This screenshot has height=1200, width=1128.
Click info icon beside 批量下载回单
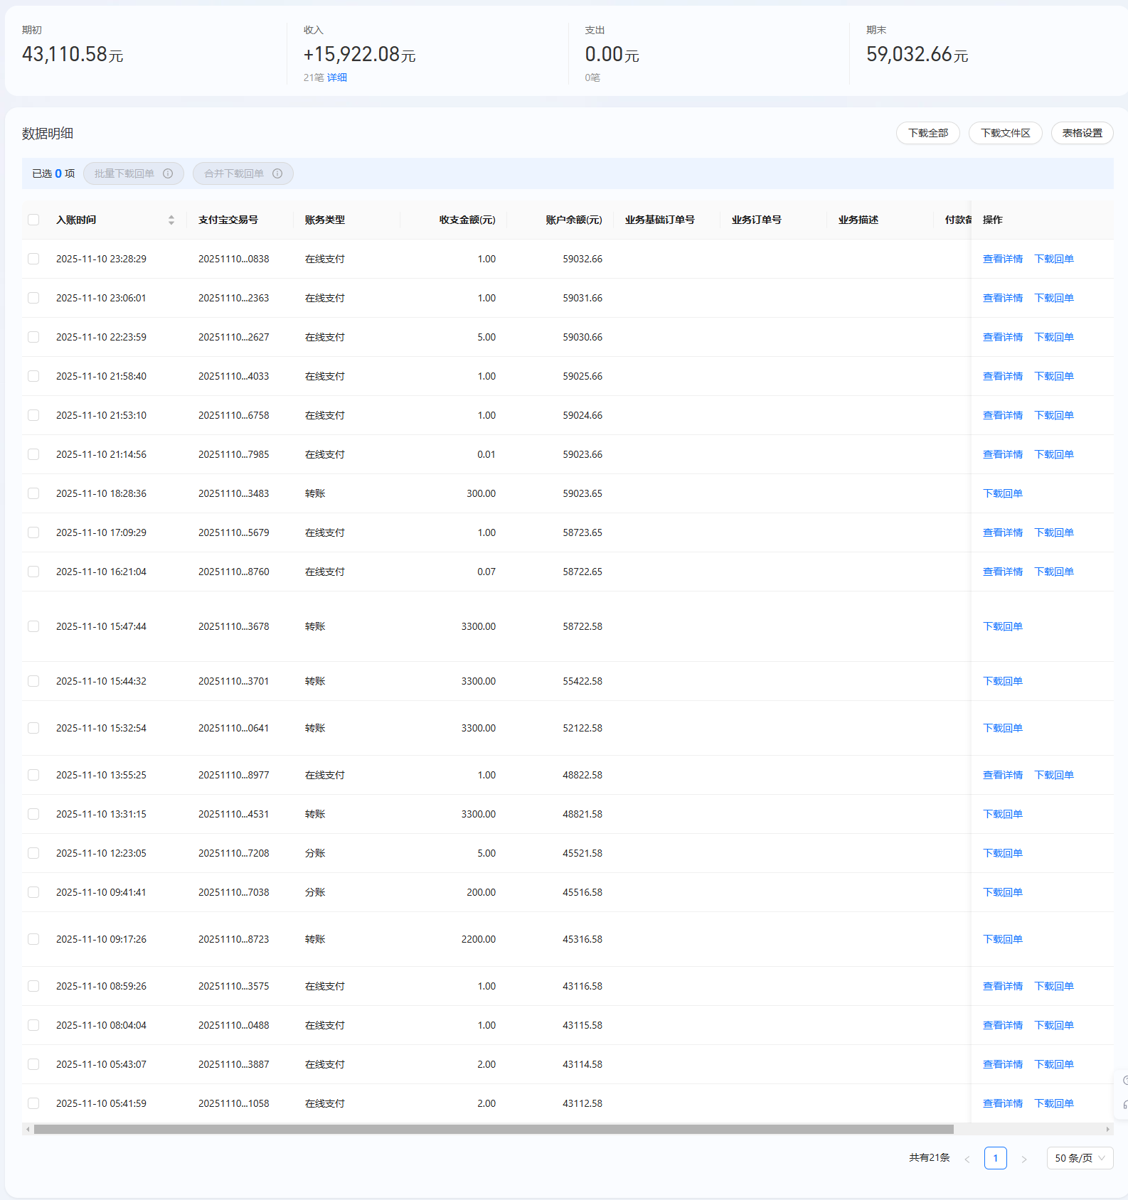168,173
